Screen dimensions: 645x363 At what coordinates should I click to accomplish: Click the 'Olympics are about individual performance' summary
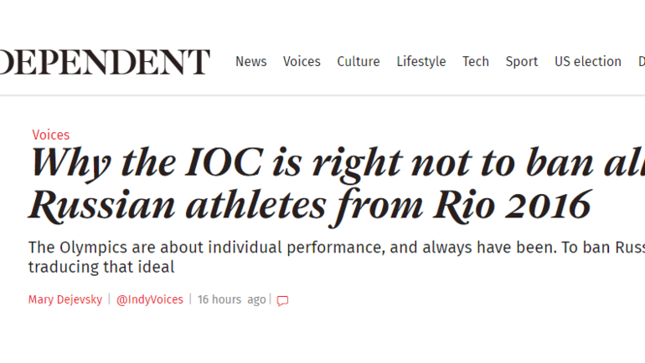coord(335,248)
